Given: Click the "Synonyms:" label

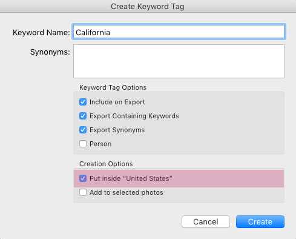Looking at the screenshot, I should pos(50,52).
